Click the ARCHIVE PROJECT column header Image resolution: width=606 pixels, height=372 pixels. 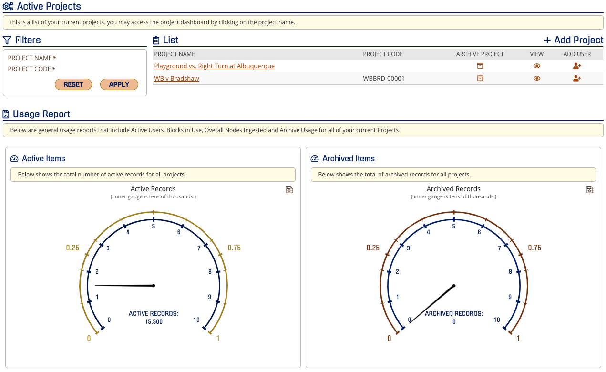(x=480, y=54)
